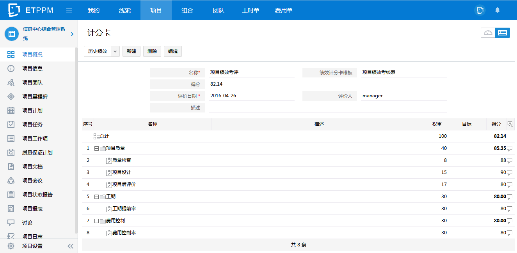Open comment bubble for 项目质量 row
517x253 pixels.
point(509,148)
